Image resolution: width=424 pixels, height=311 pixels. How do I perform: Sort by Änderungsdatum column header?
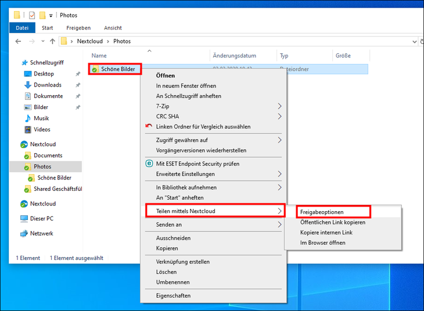[234, 56]
